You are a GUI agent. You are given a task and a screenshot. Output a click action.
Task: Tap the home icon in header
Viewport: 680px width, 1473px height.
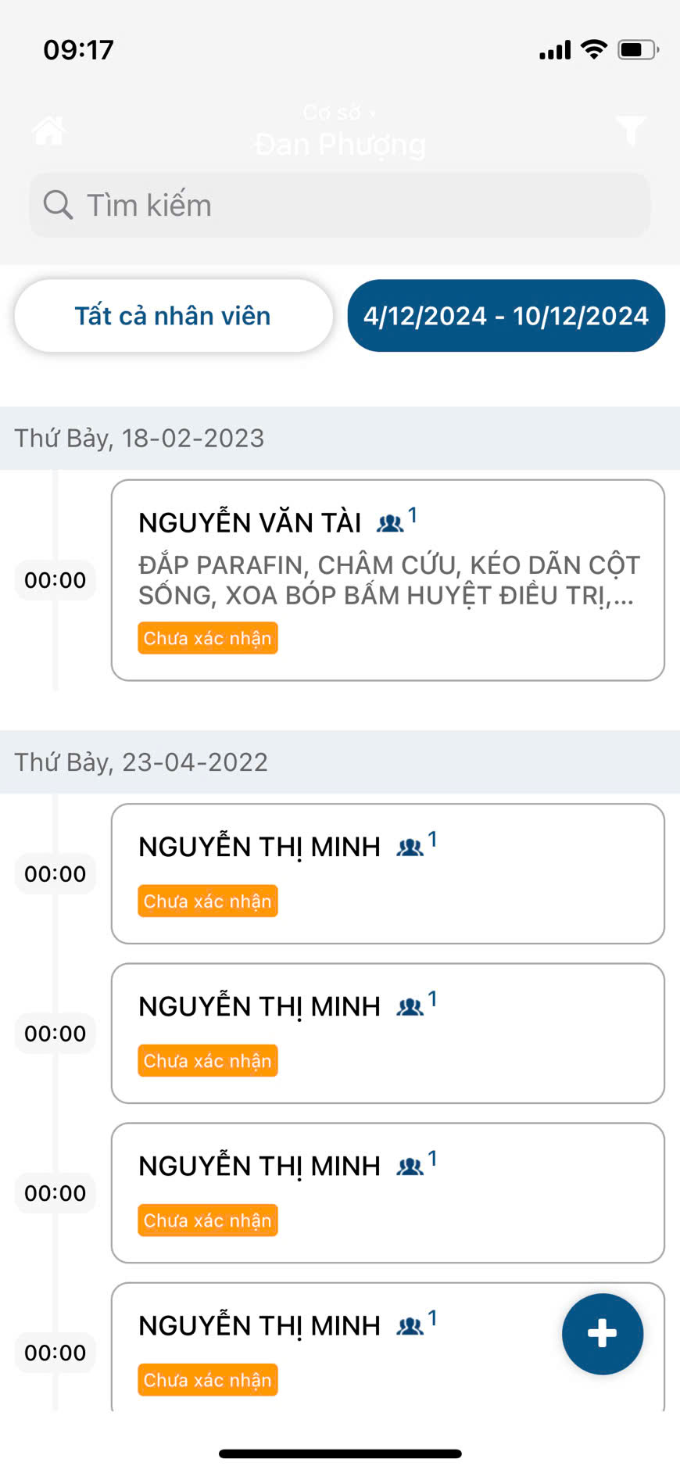coord(48,131)
